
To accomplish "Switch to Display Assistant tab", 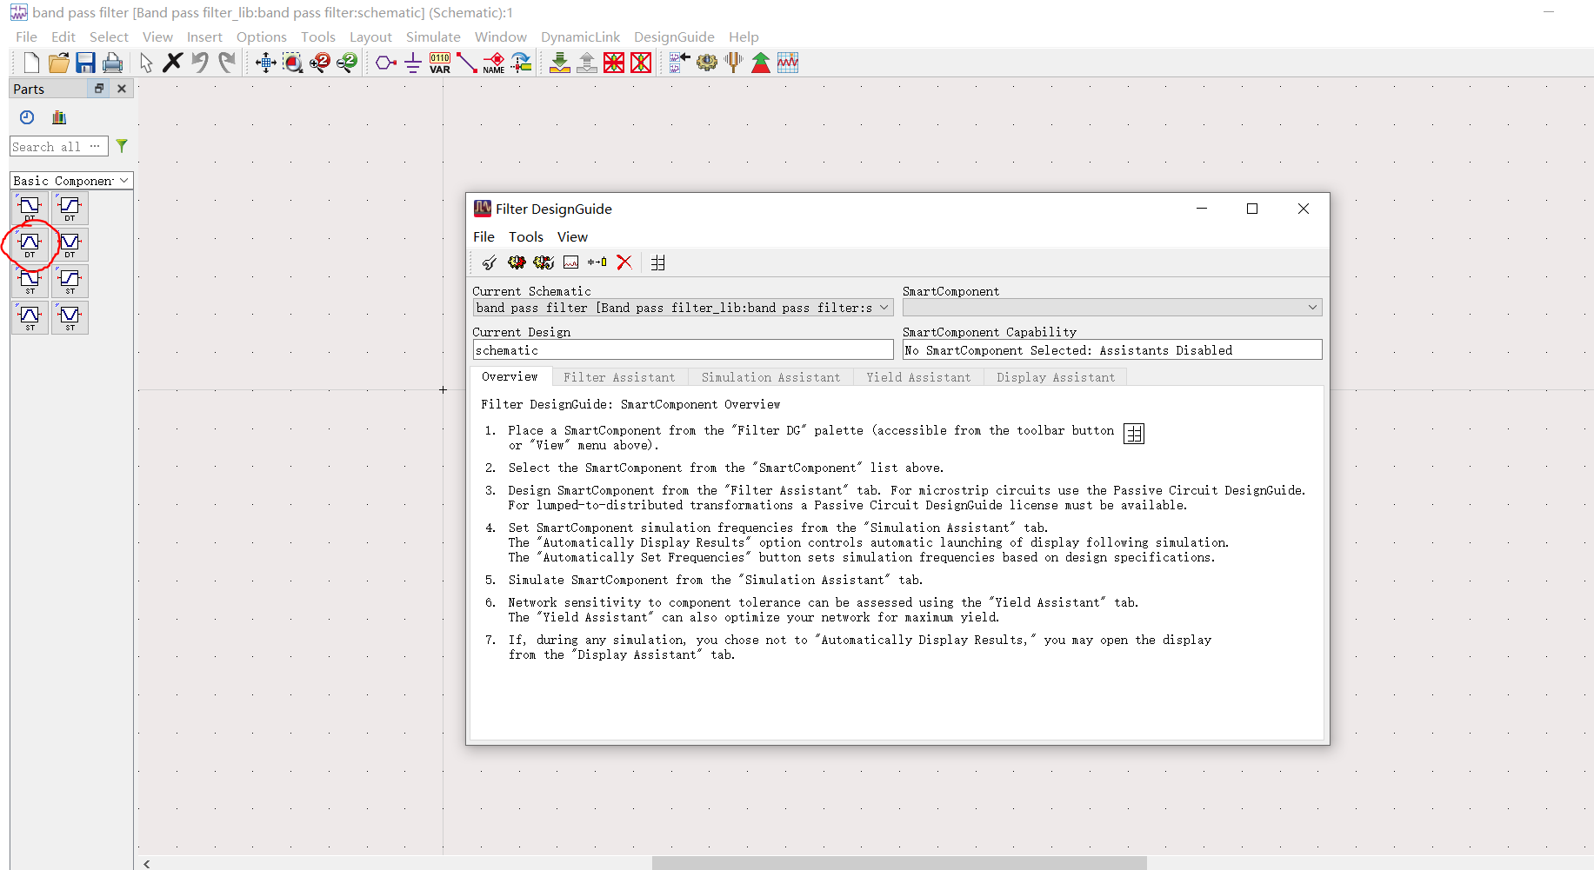I will point(1056,377).
